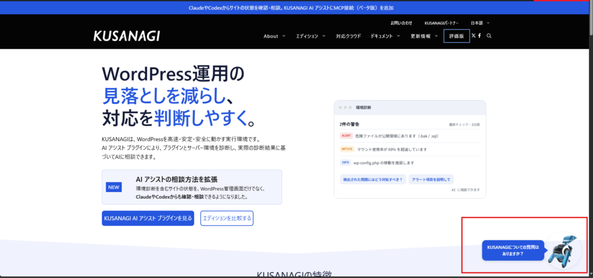Open the エディション menu item
The image size is (593, 278).
point(307,36)
